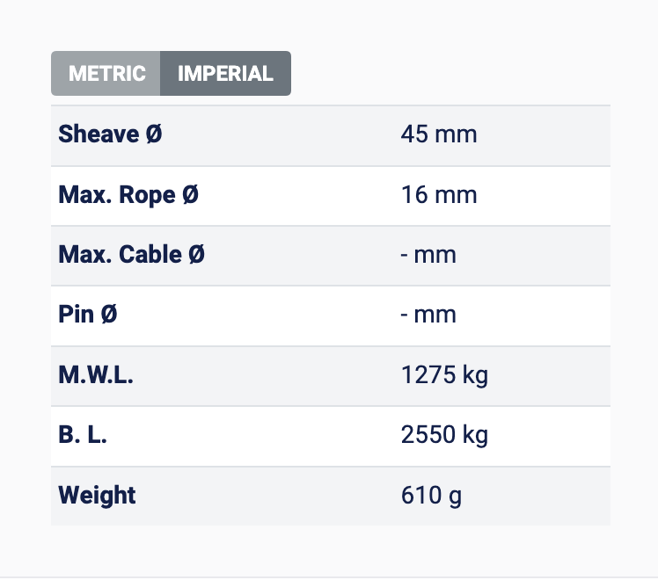The height and width of the screenshot is (580, 658).
Task: Select the 610 g weight value
Action: point(431,495)
